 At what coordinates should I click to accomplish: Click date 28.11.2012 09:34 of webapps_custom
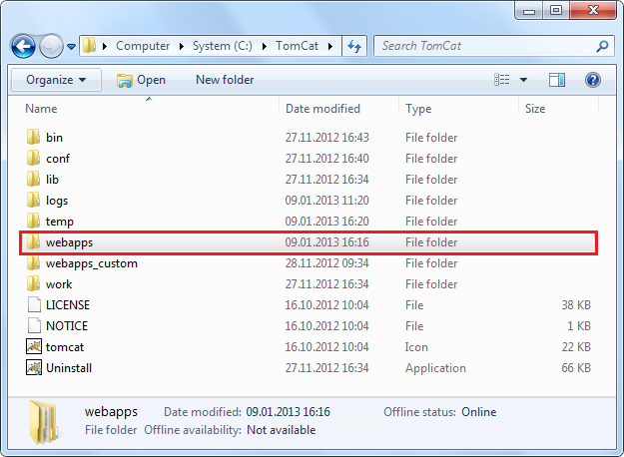coord(326,263)
